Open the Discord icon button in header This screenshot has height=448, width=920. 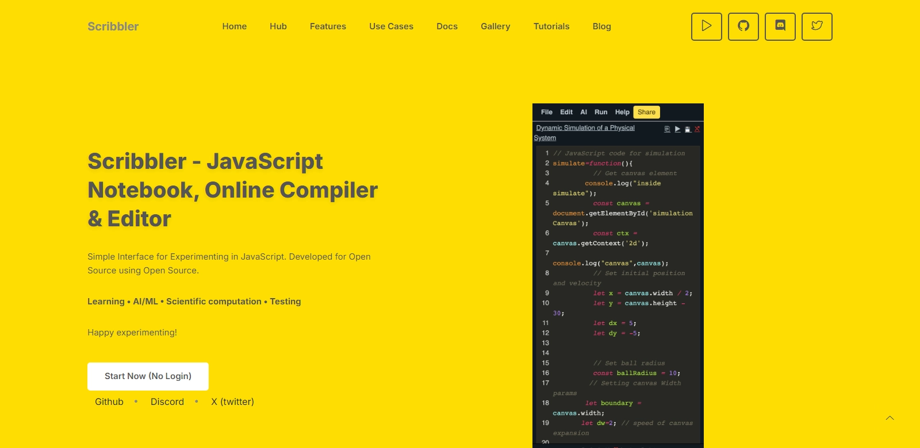(x=780, y=26)
